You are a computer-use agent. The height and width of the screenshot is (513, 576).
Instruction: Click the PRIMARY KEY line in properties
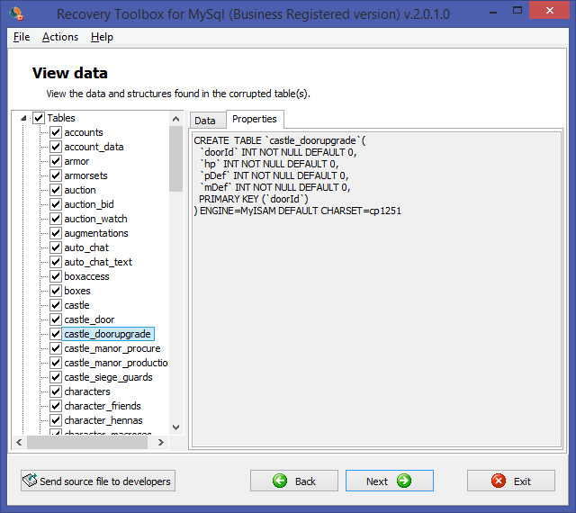point(254,199)
